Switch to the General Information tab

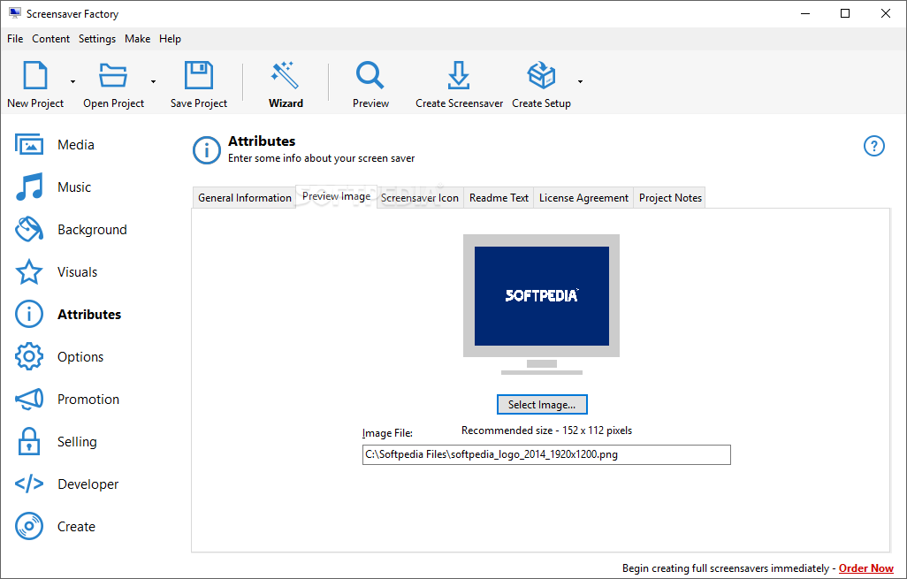[244, 198]
